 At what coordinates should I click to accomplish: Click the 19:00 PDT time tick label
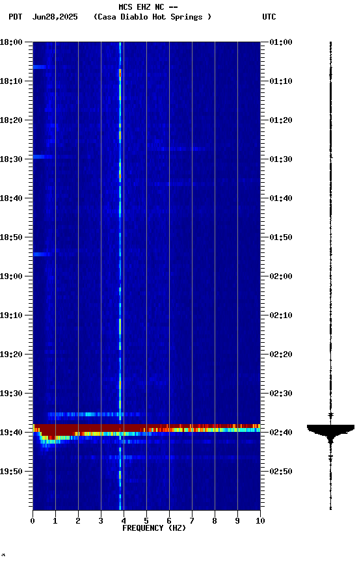tap(11, 276)
